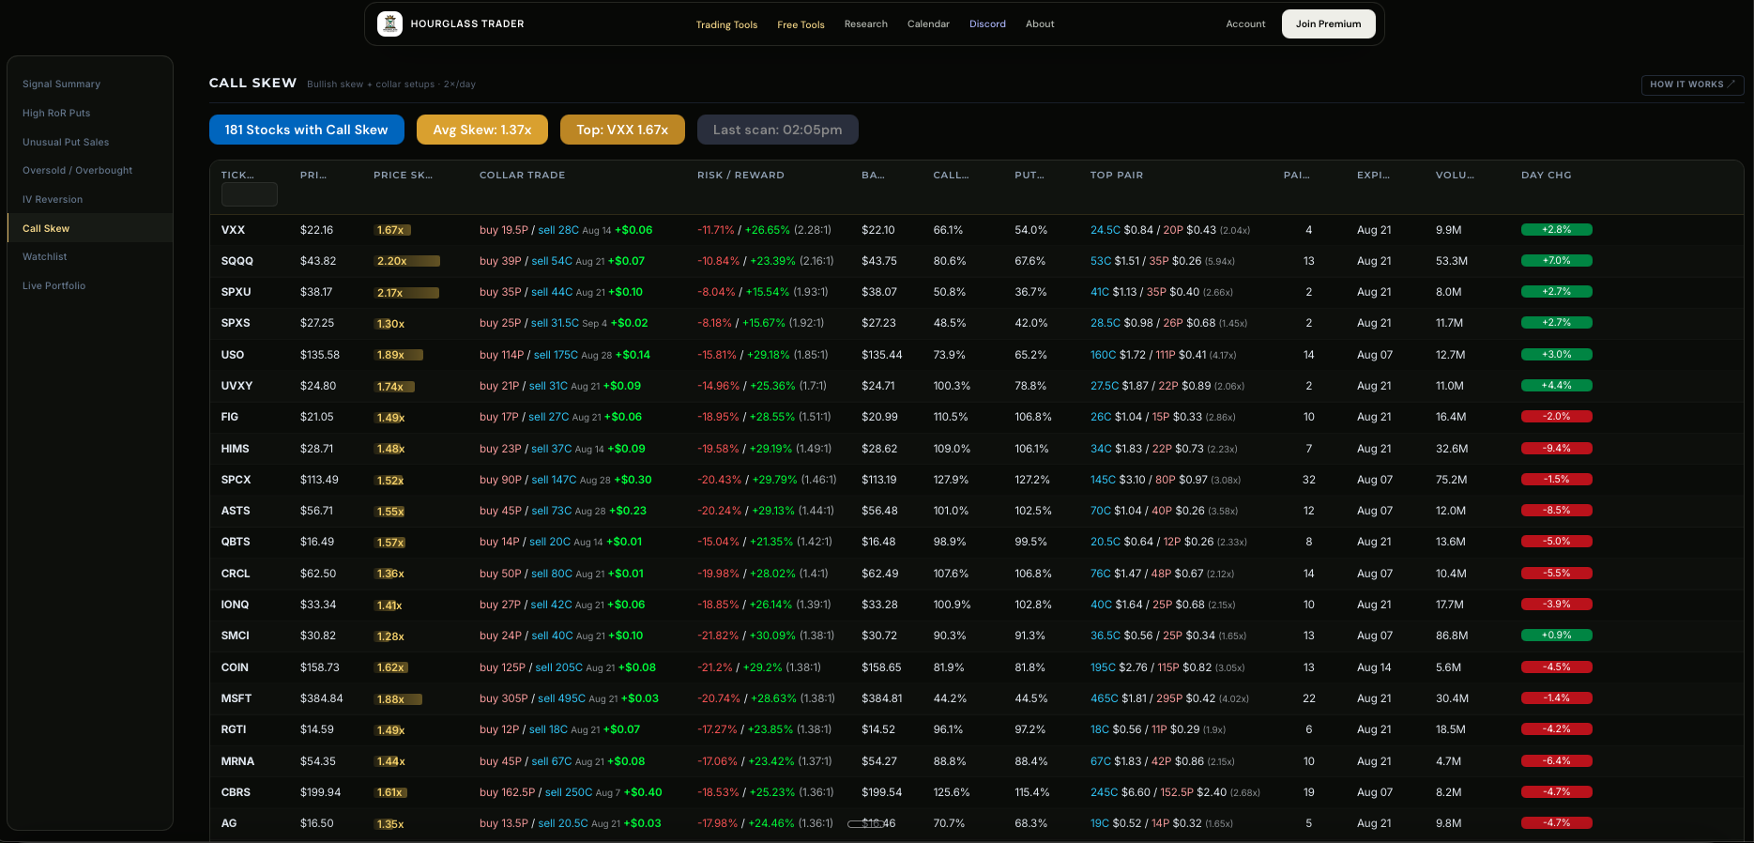The height and width of the screenshot is (843, 1754).
Task: Click the RGTI expiry Aug 21 cell
Action: [x=1373, y=729]
